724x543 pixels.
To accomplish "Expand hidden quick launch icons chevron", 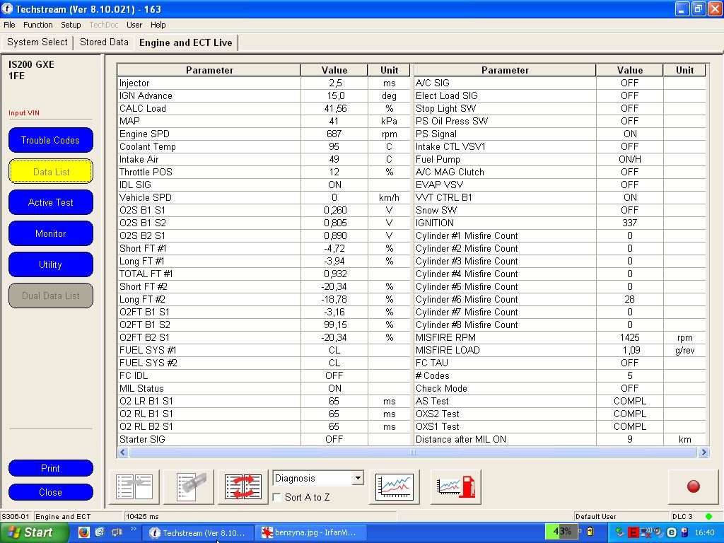I will pos(134,529).
